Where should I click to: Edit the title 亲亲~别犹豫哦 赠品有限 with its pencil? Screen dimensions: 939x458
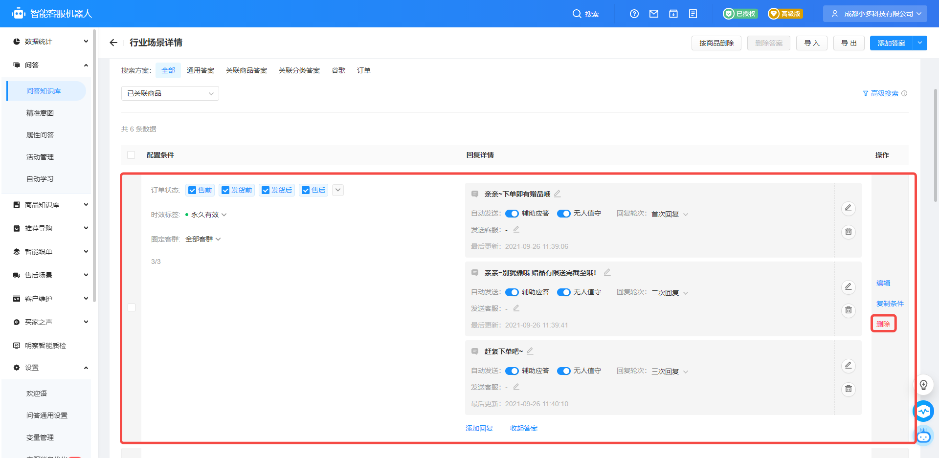[x=607, y=272]
